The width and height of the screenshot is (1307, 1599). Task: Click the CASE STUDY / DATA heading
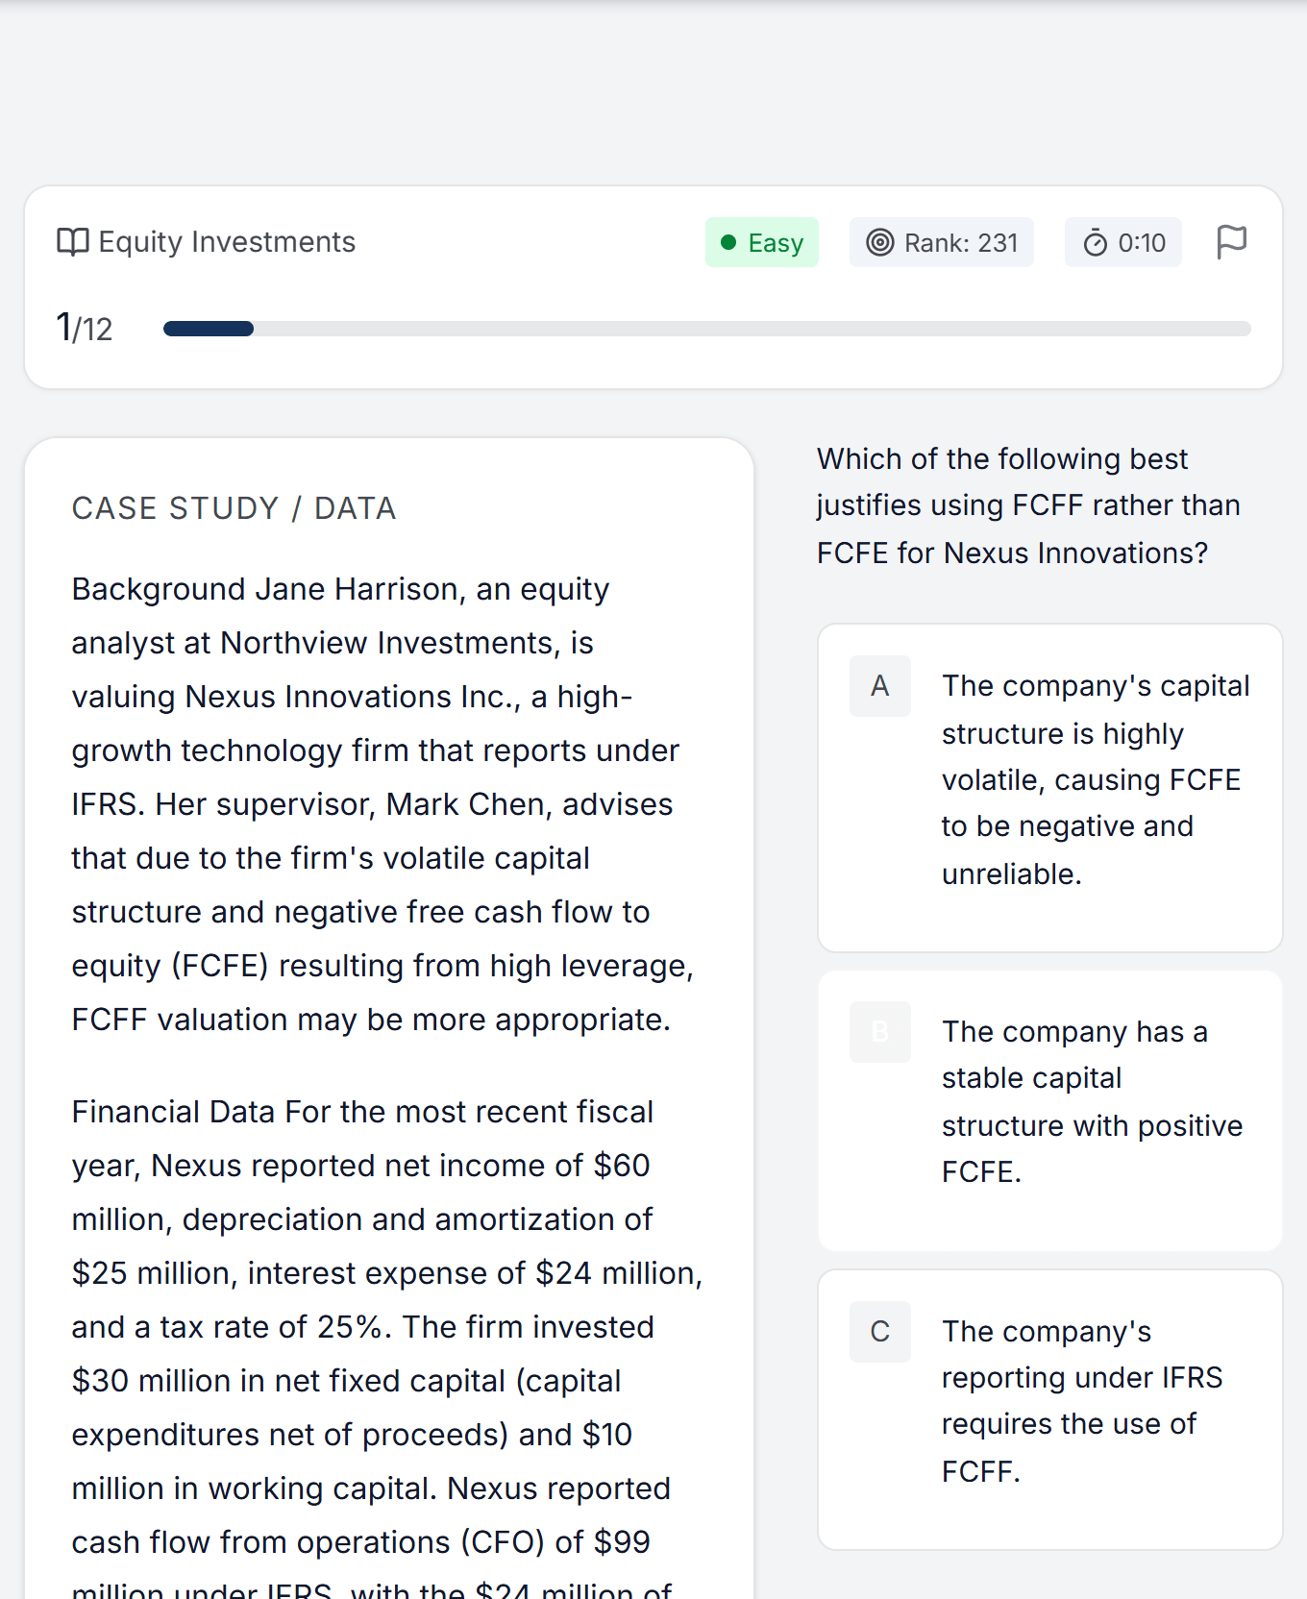[234, 508]
